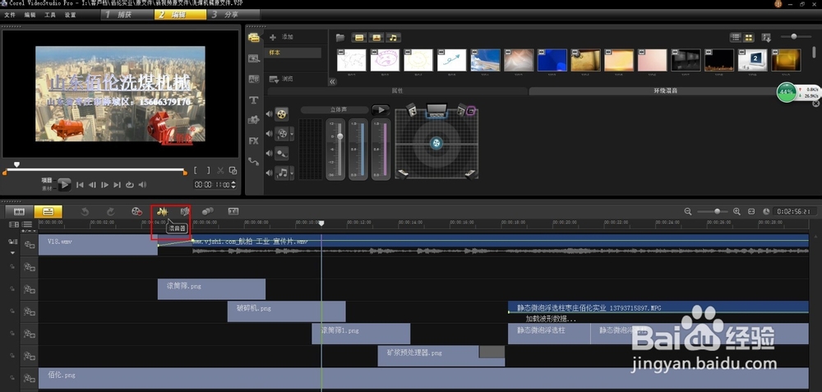Select the 破碎机.png clip on timeline
This screenshot has height=392, width=822.
pyautogui.click(x=285, y=311)
